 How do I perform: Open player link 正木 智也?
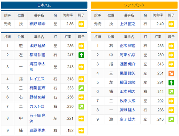(128, 46)
